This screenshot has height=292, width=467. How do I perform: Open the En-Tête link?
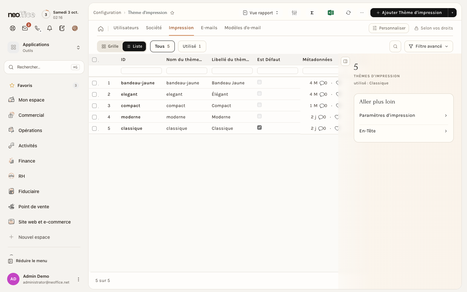[403, 131]
